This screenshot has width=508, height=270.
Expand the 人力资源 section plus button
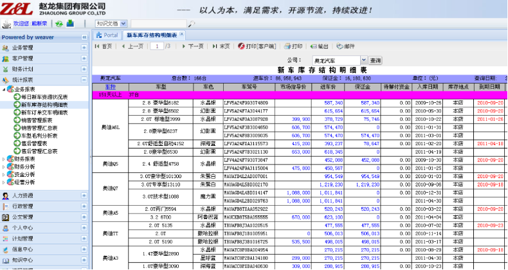coord(84,196)
